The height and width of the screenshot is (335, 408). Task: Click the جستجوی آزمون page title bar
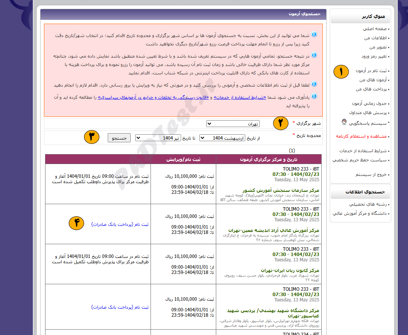[183, 14]
